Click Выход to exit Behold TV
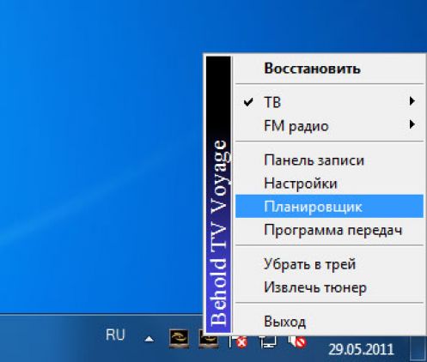The height and width of the screenshot is (362, 427). [x=329, y=322]
